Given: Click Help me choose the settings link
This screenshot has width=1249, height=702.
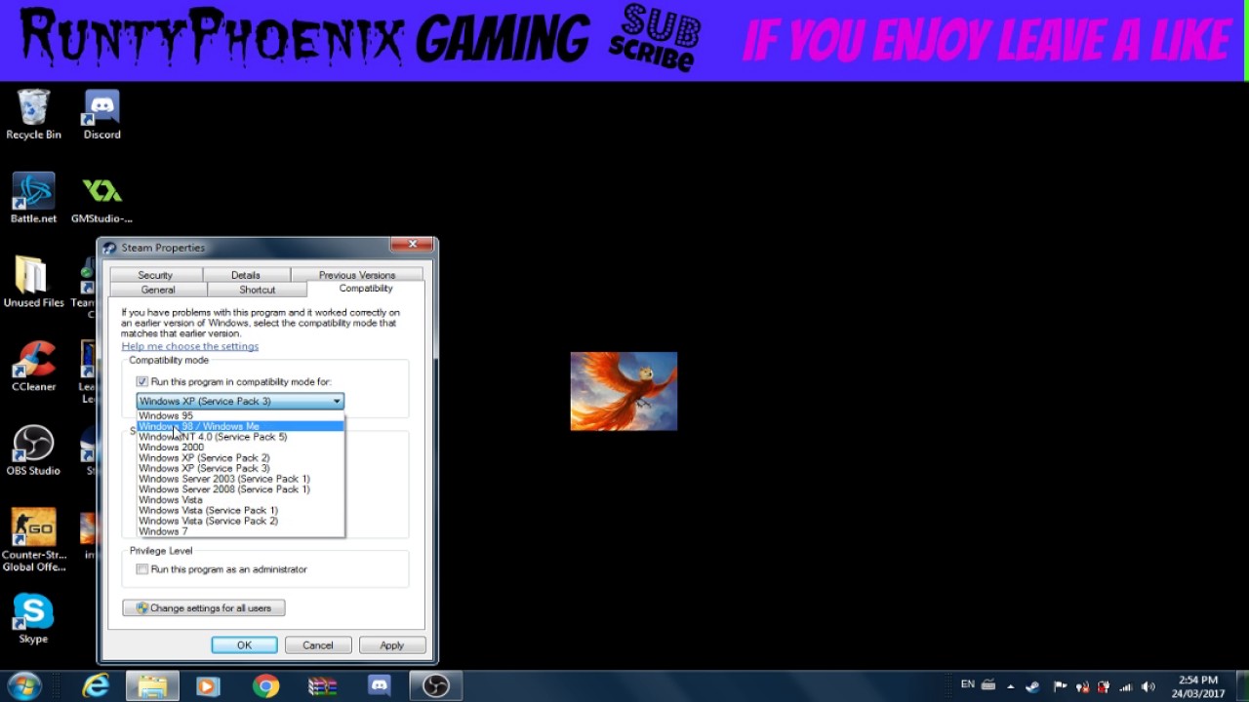Looking at the screenshot, I should (x=190, y=346).
